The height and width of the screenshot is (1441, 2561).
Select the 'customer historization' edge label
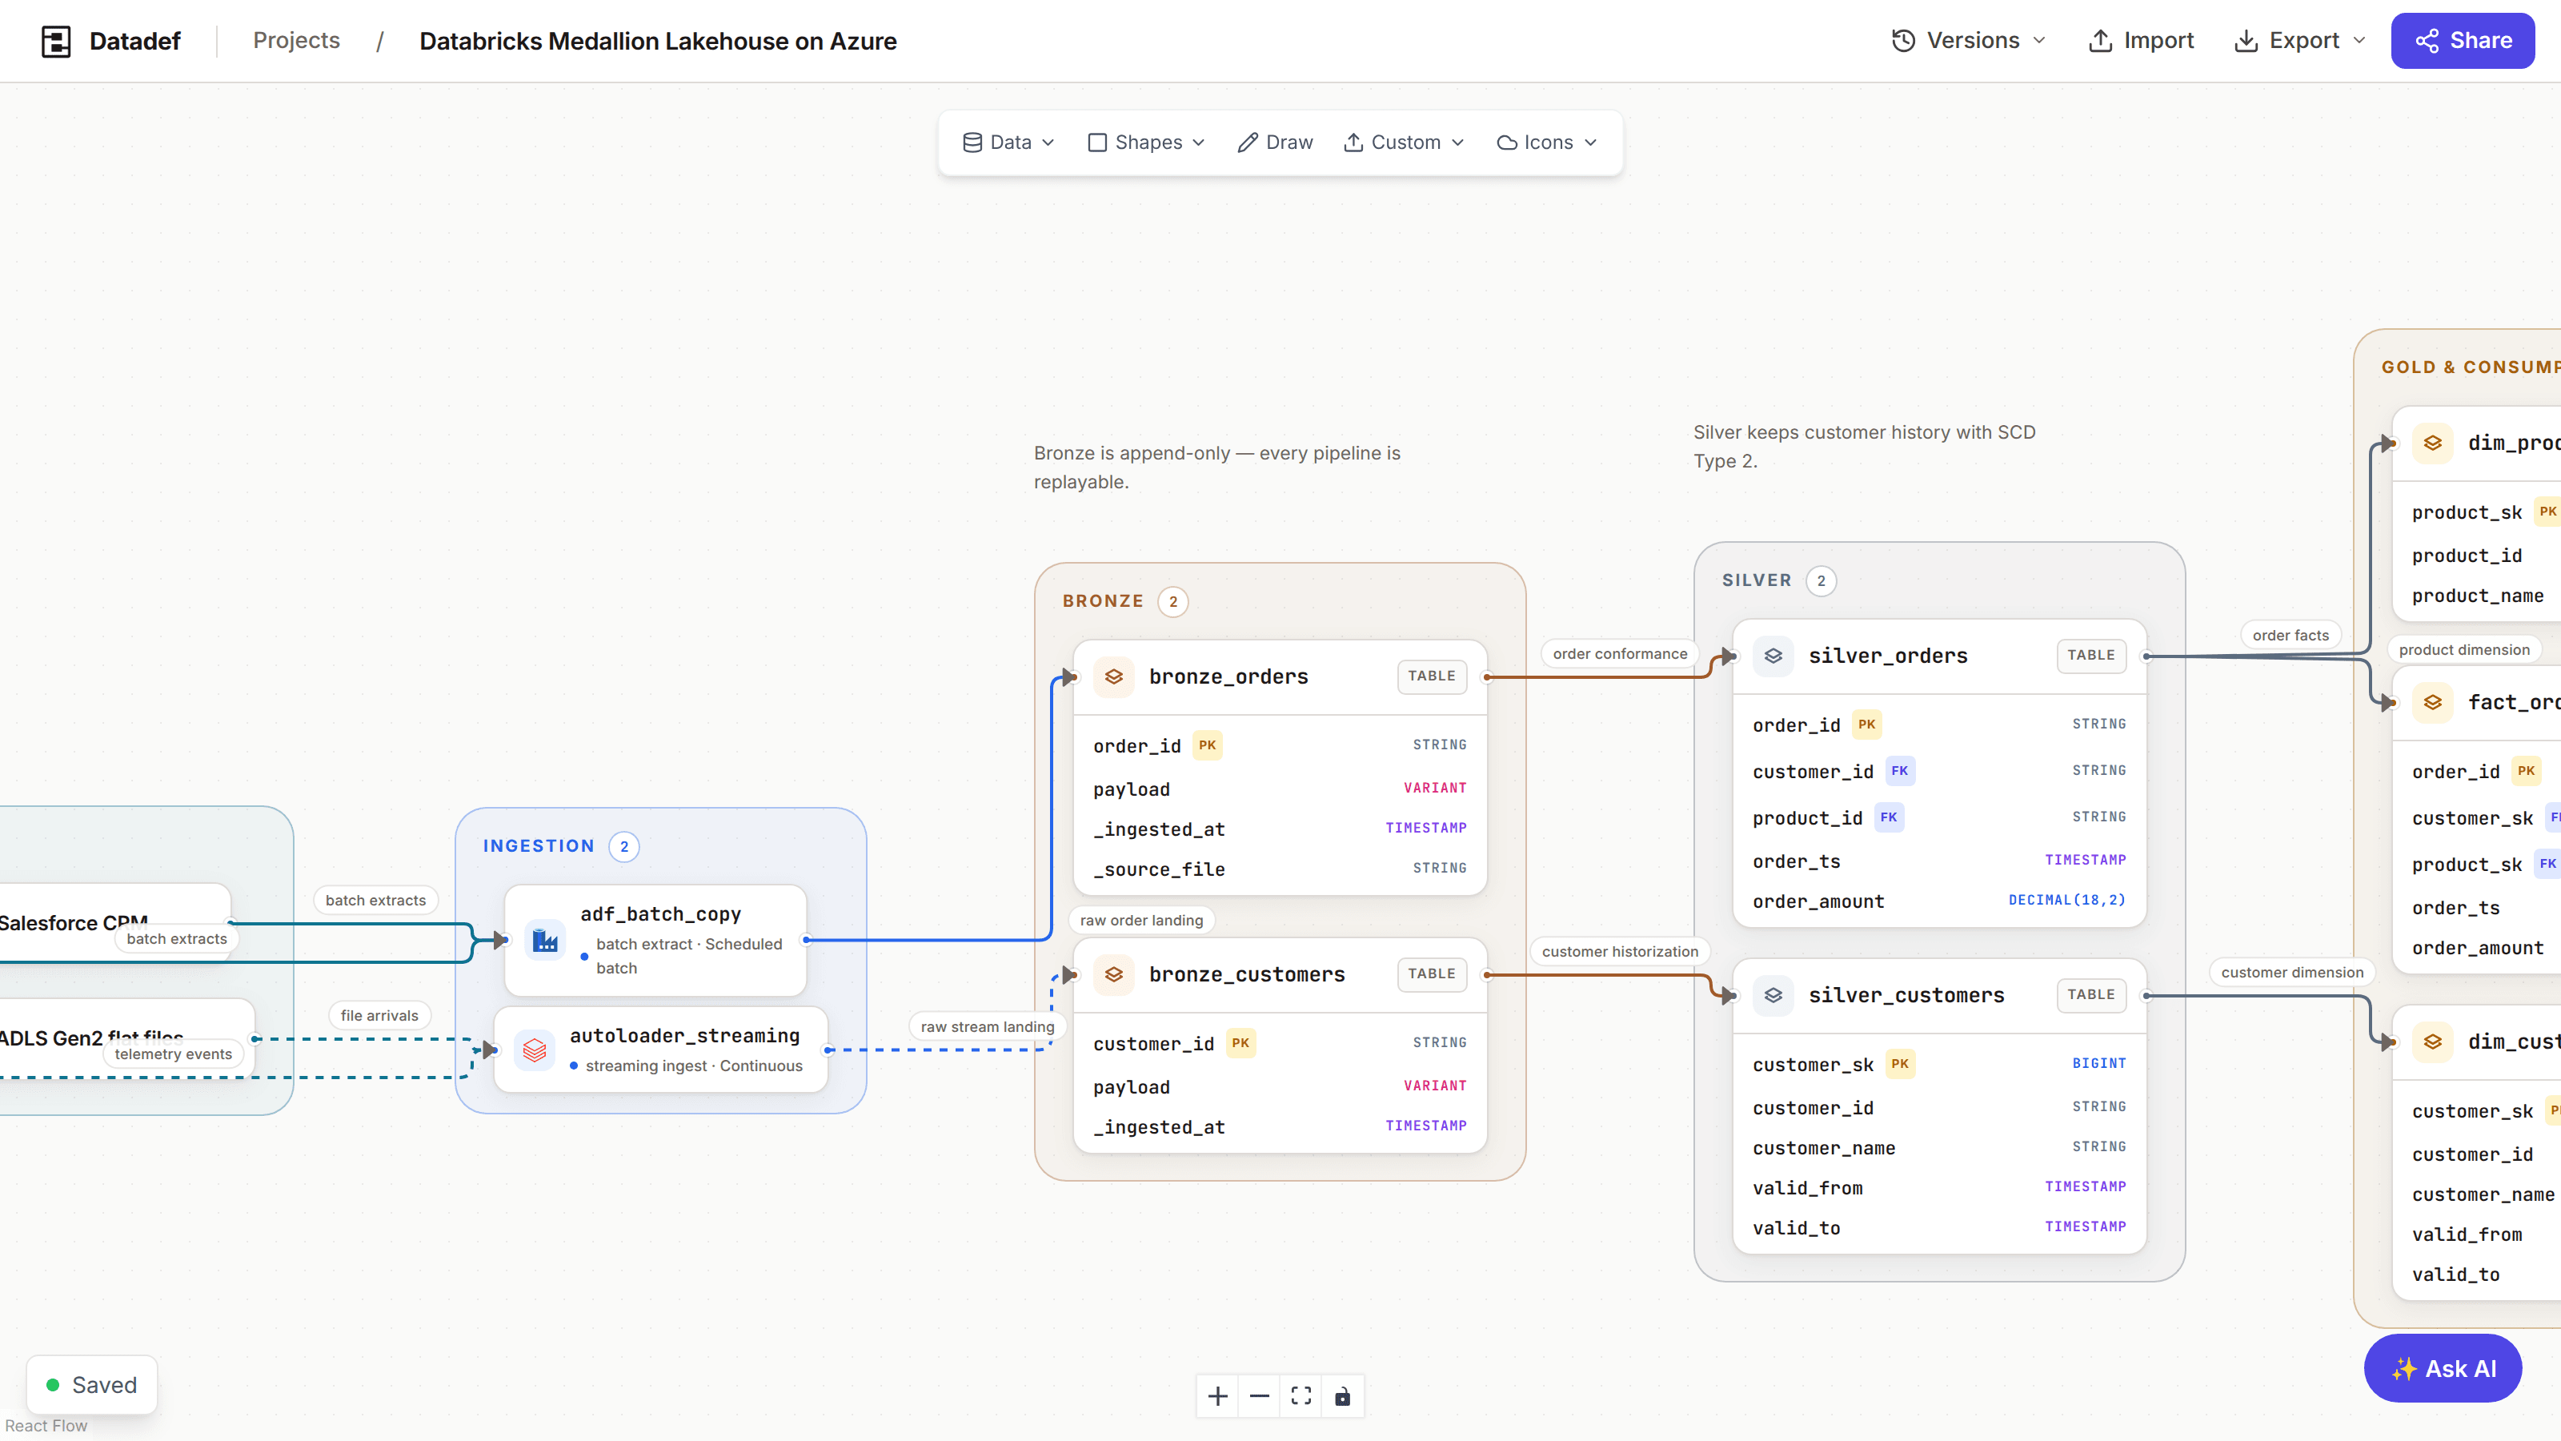click(x=1620, y=952)
